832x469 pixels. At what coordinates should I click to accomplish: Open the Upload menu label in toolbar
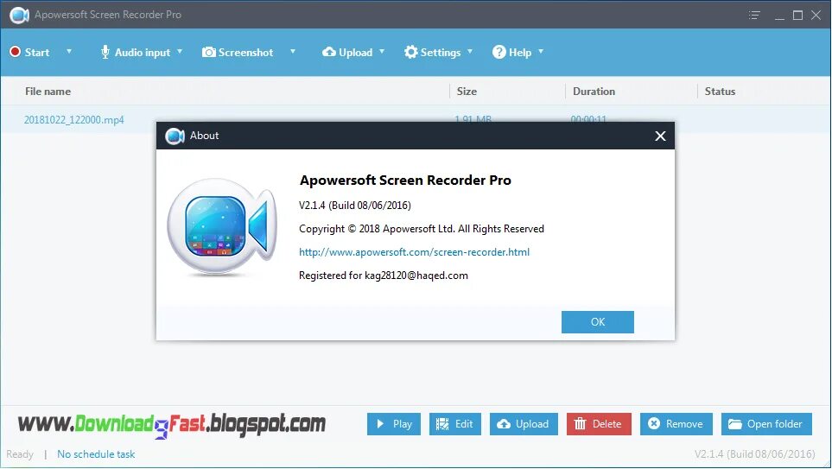(355, 53)
